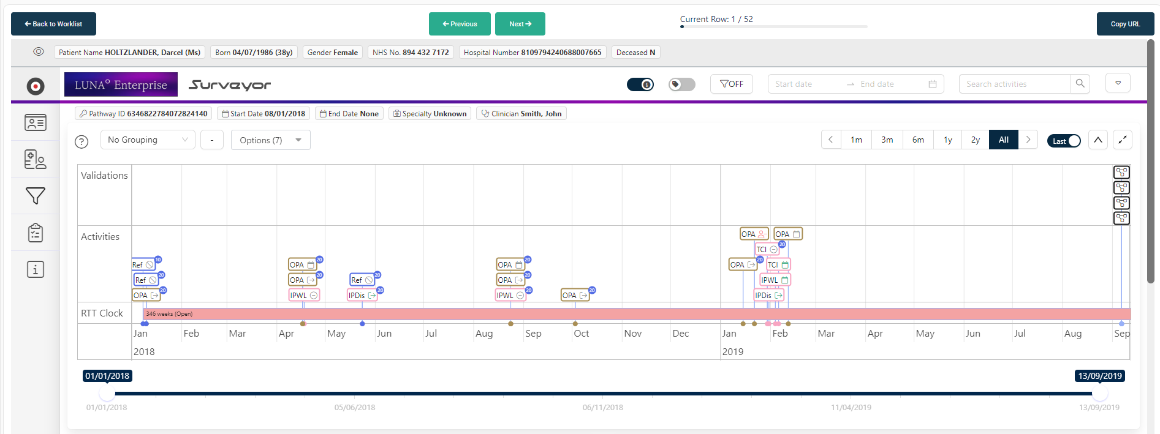The width and height of the screenshot is (1160, 434).
Task: Open the No Grouping dropdown
Action: pyautogui.click(x=148, y=140)
